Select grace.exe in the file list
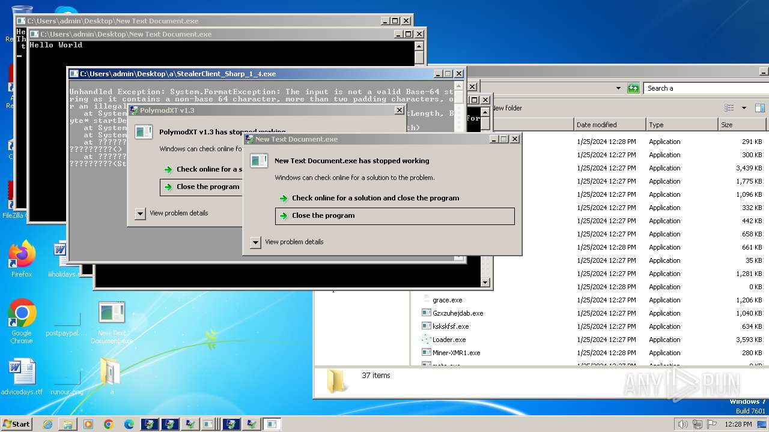The width and height of the screenshot is (769, 432). (447, 300)
